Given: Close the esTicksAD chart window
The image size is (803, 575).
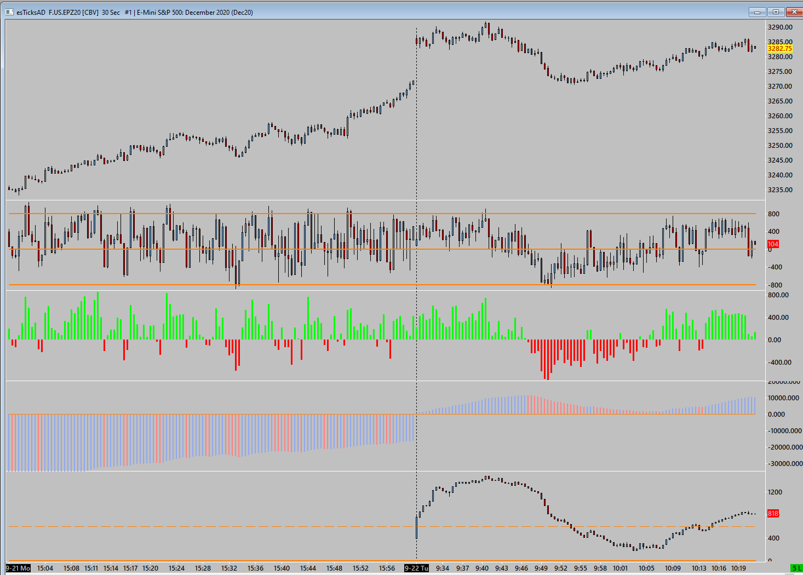Looking at the screenshot, I should [794, 12].
